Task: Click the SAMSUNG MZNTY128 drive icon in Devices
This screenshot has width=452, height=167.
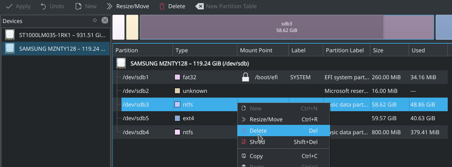Action: click(10, 49)
